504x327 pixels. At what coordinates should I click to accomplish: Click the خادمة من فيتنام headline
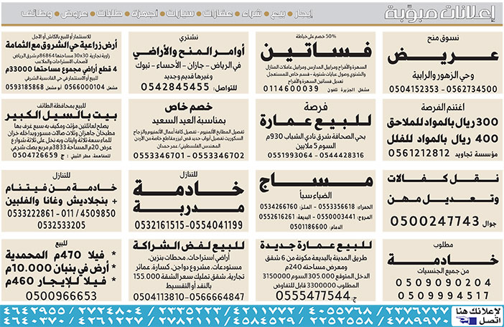[61, 186]
